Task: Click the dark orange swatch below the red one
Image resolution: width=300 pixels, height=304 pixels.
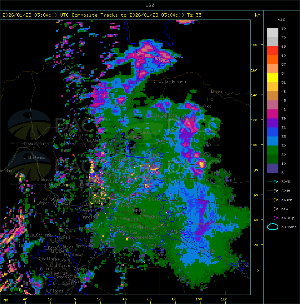Action: pos(273,60)
